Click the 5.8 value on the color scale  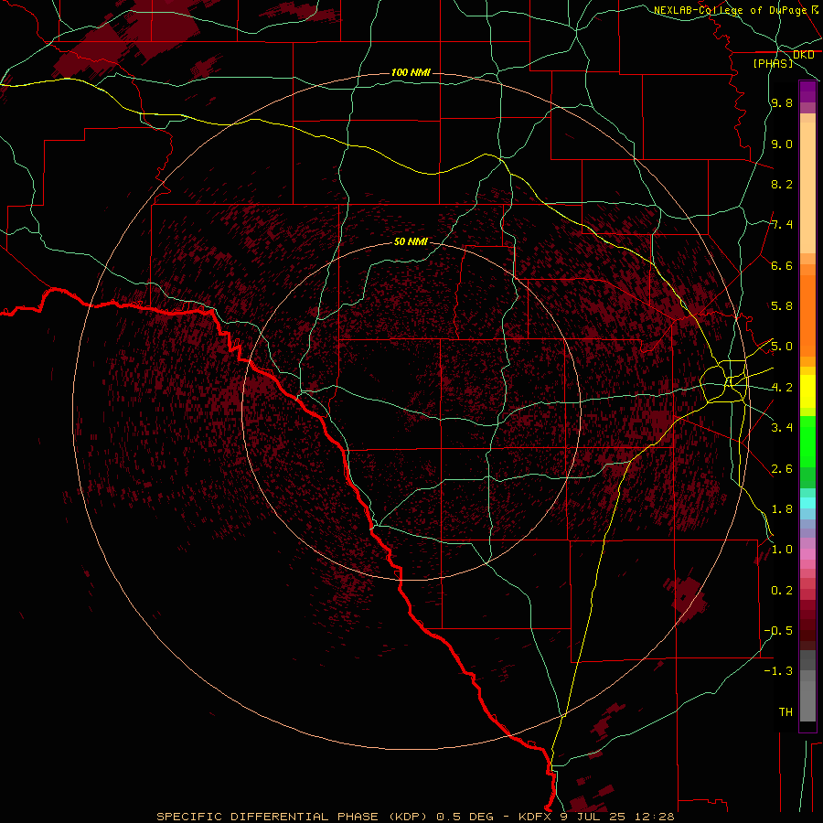click(x=782, y=306)
